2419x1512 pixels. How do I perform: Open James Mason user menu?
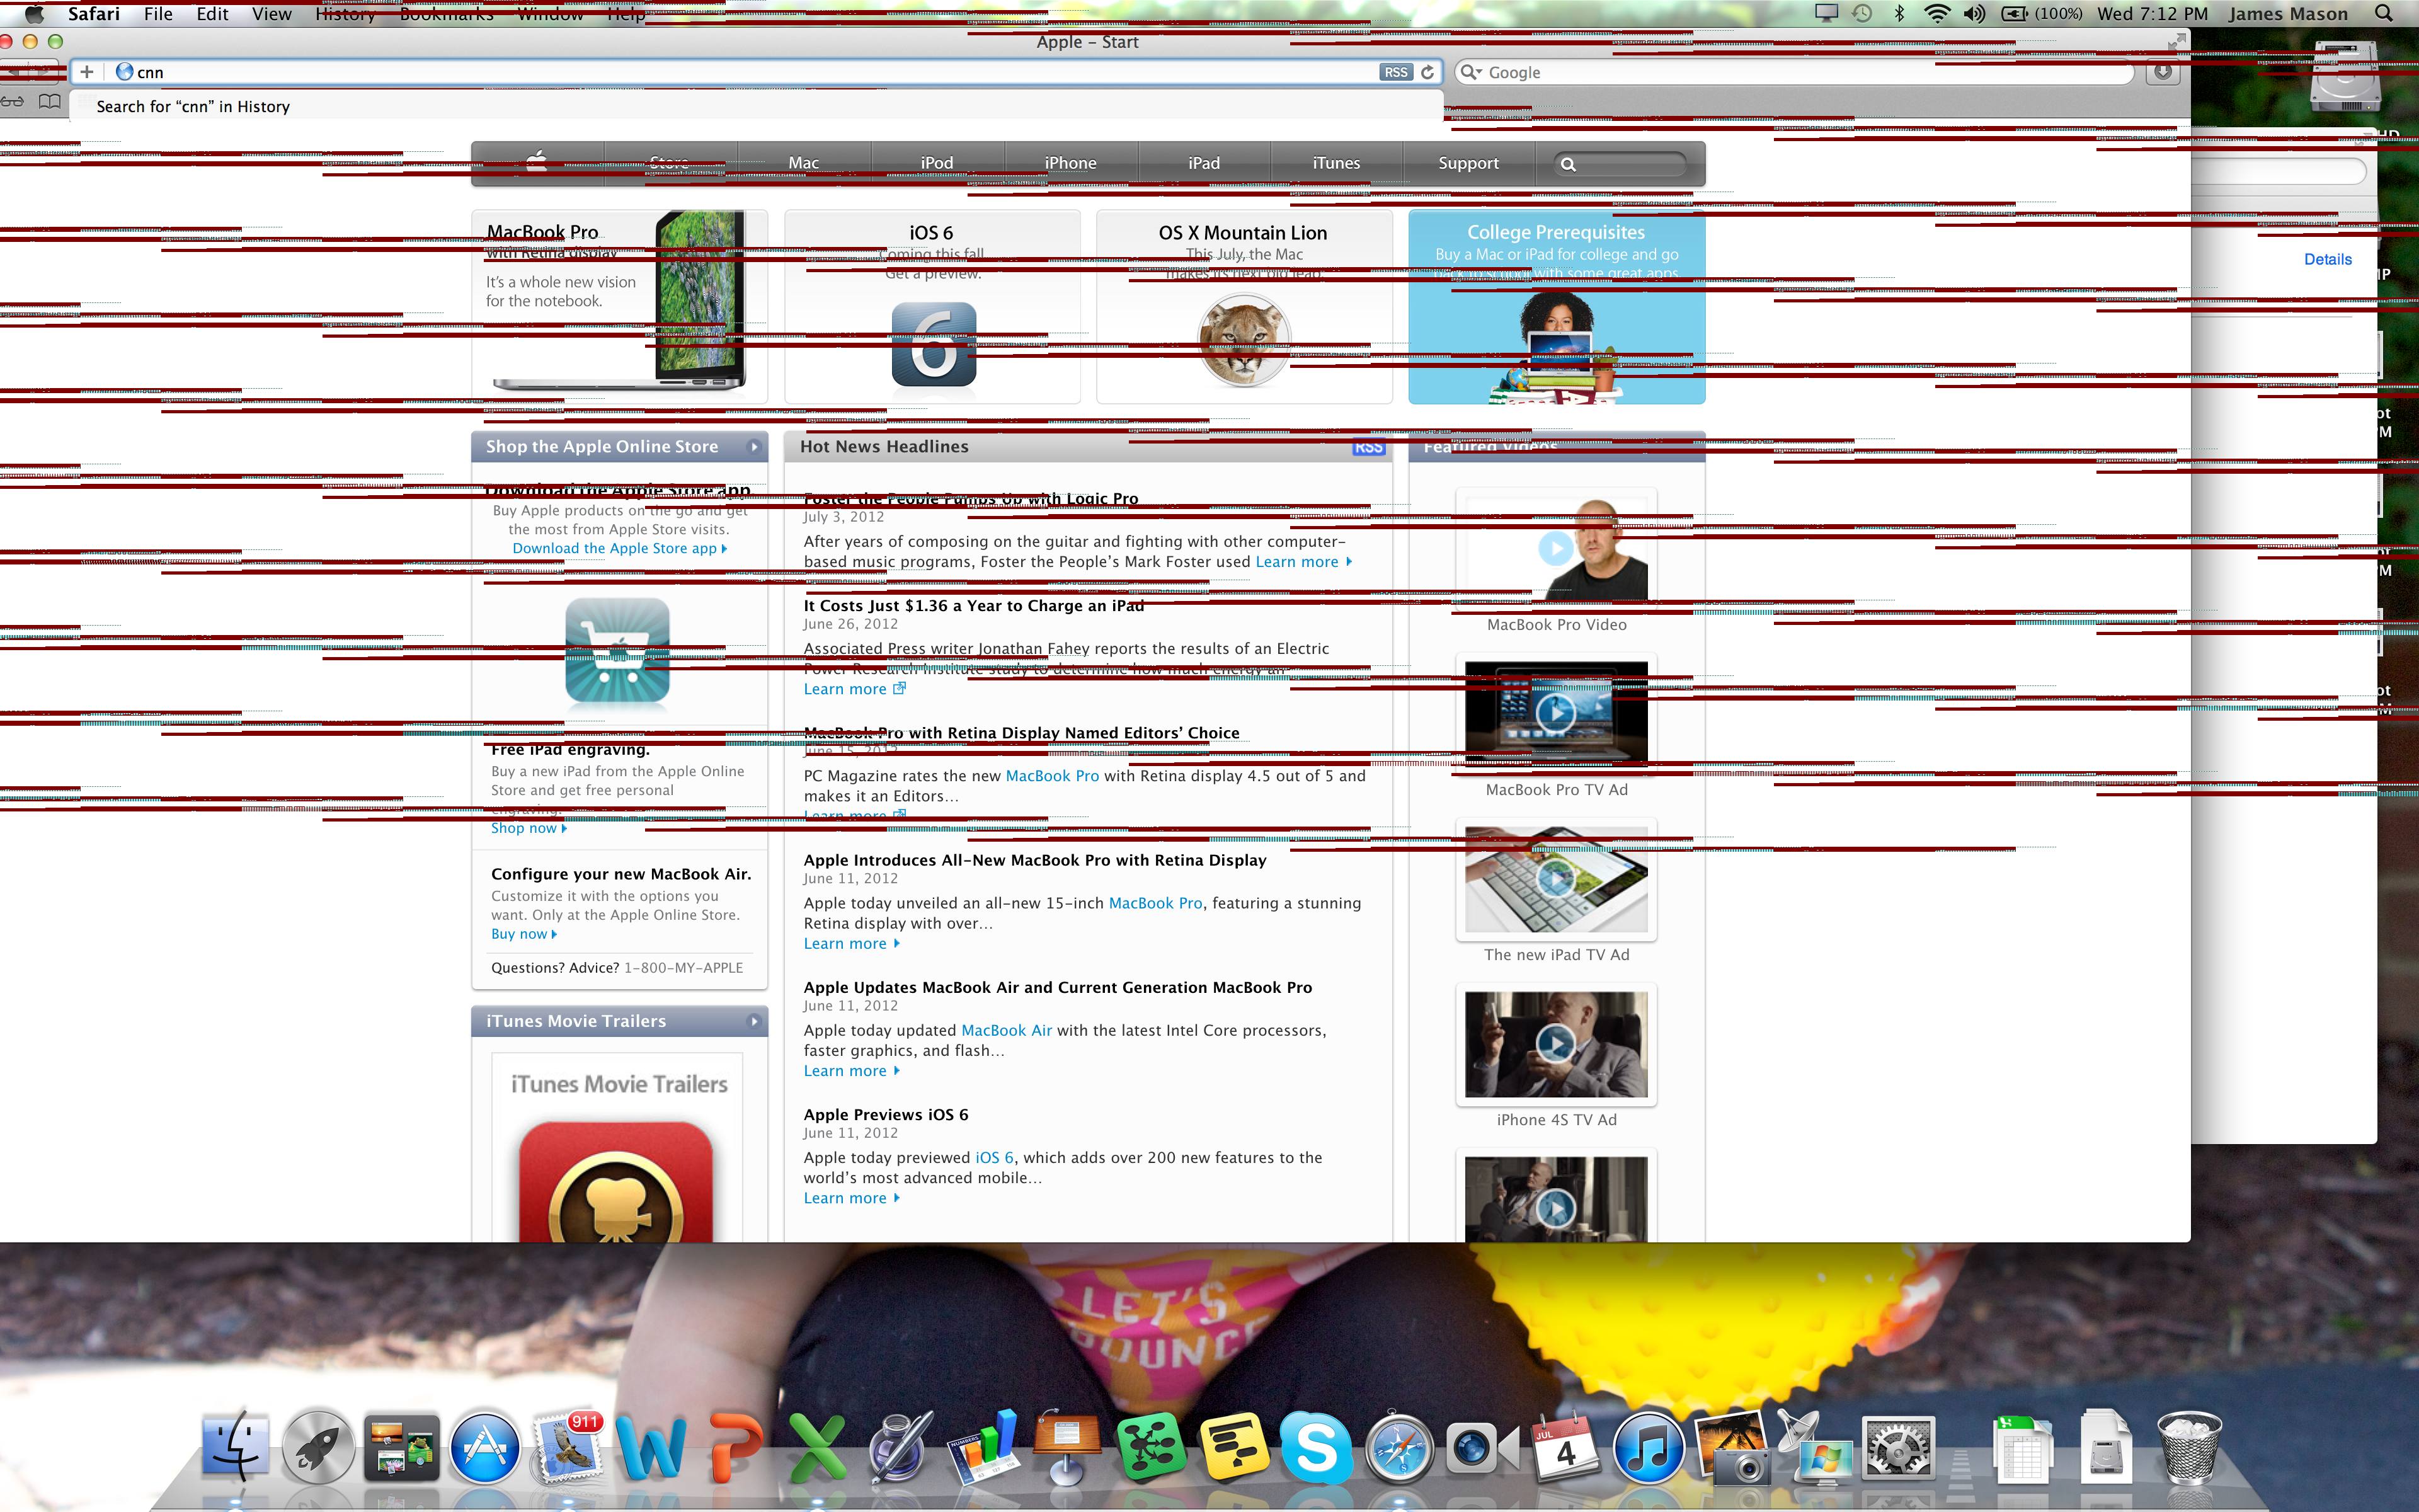point(2288,14)
